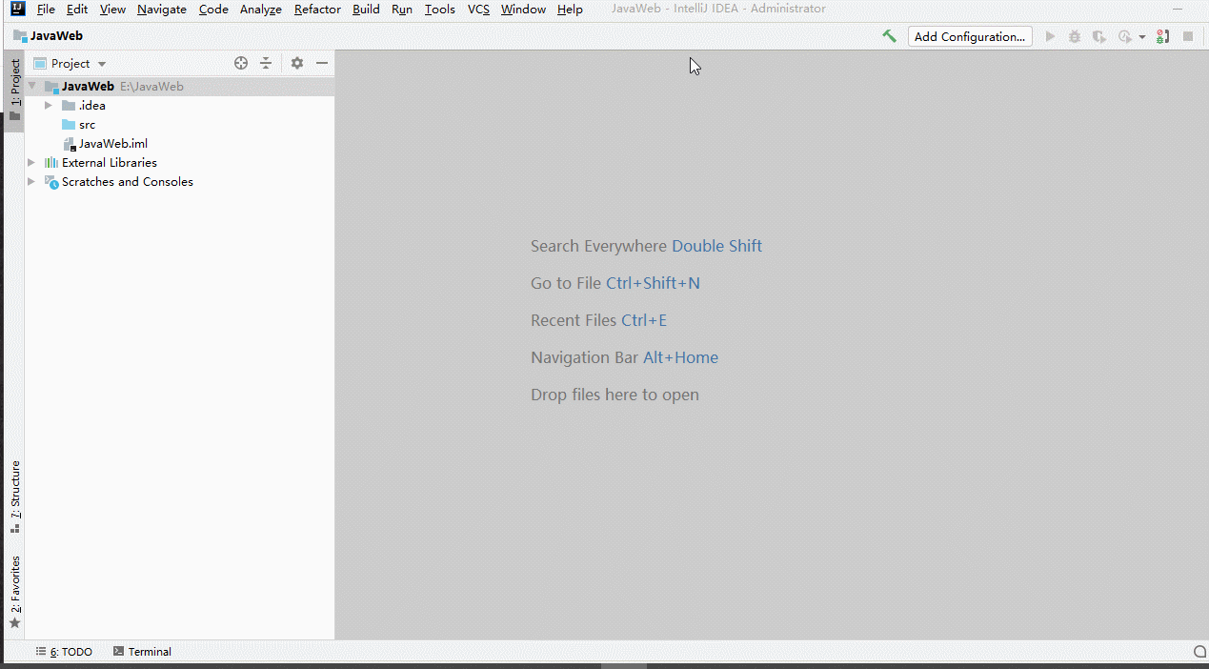Screen dimensions: 1209x669
Task: Open the 7: Structure tool window tab
Action: [14, 497]
